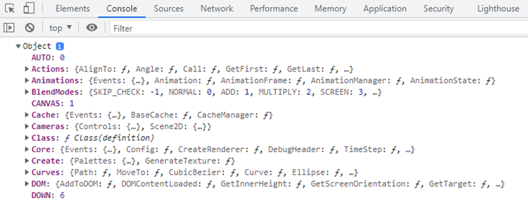Viewport: 528px width, 203px height.
Task: Click the Class function definition entry
Action: 93,138
